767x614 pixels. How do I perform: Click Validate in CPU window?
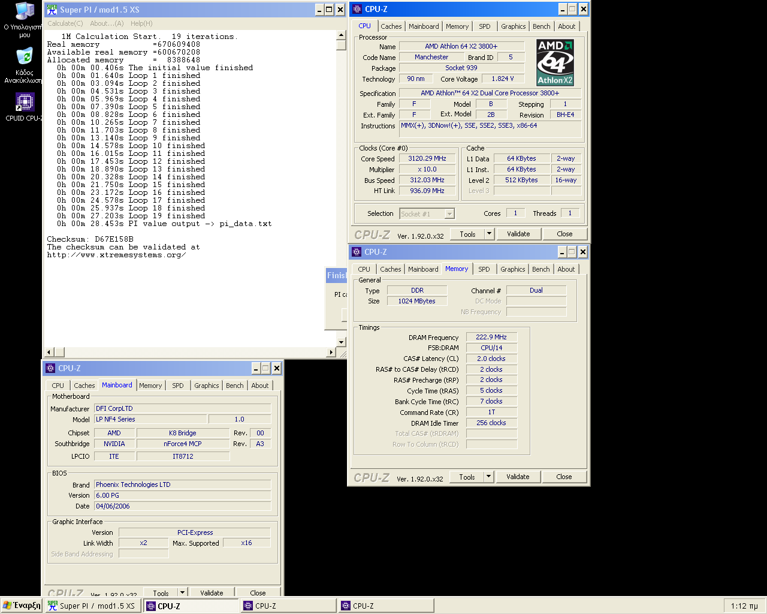click(518, 234)
